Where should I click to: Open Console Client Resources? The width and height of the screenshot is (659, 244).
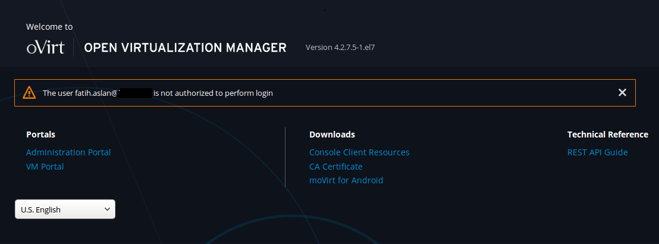pyautogui.click(x=359, y=152)
